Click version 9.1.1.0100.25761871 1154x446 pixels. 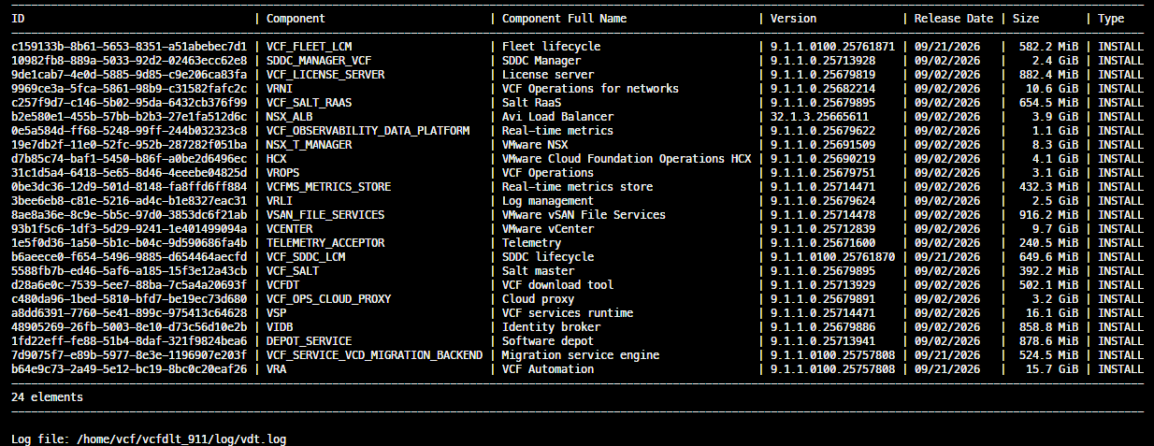click(x=833, y=47)
